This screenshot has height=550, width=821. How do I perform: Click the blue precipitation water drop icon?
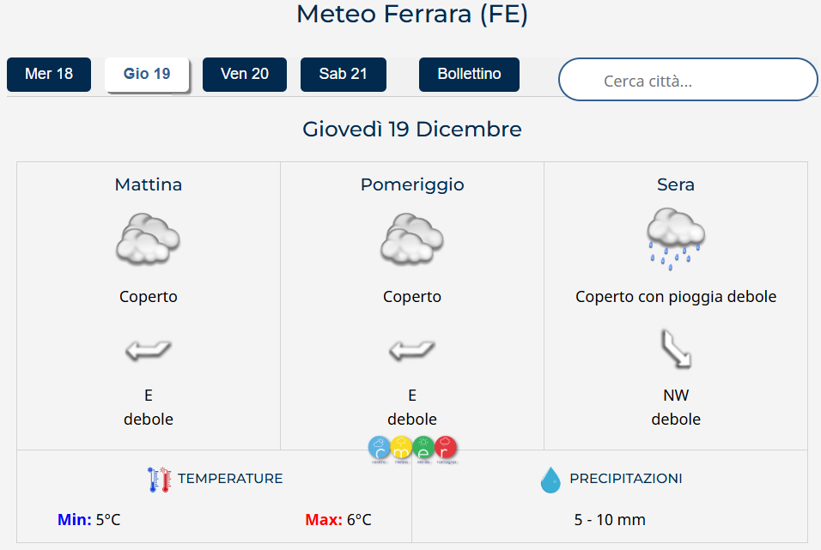coord(550,480)
